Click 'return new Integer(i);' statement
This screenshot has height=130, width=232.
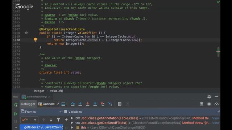[x=65, y=44]
